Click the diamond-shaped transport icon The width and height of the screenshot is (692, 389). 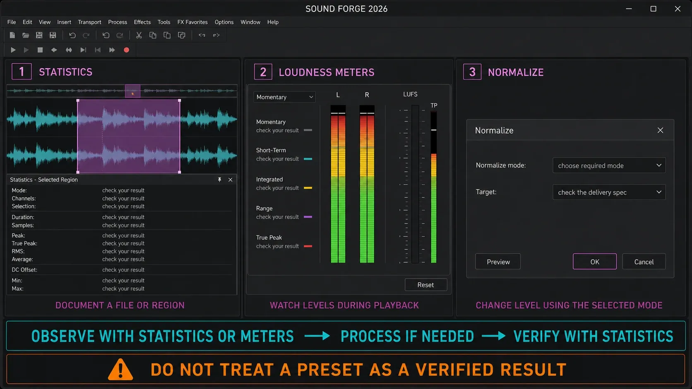54,50
